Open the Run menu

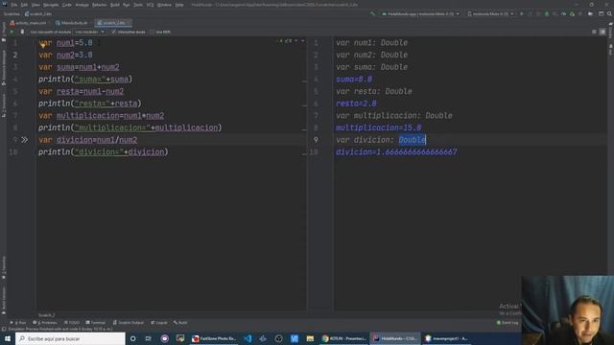point(127,5)
